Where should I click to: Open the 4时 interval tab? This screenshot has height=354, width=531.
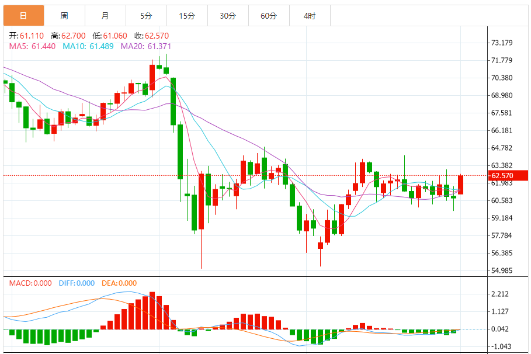tap(310, 16)
